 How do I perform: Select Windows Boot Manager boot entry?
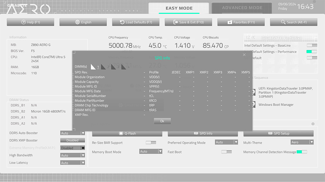276,104
